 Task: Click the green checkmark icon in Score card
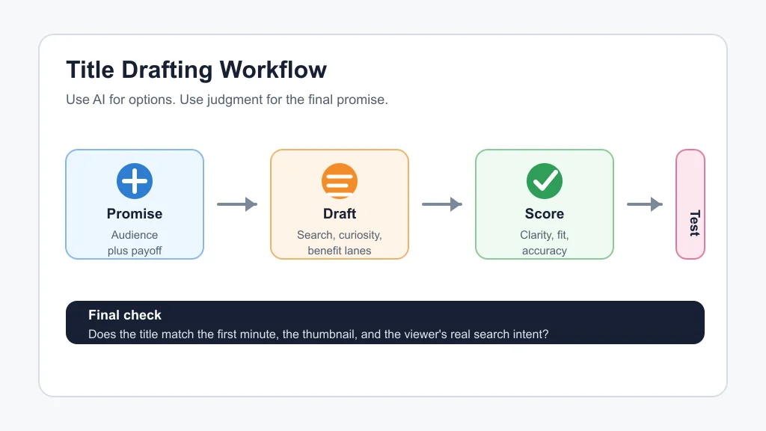pos(545,181)
